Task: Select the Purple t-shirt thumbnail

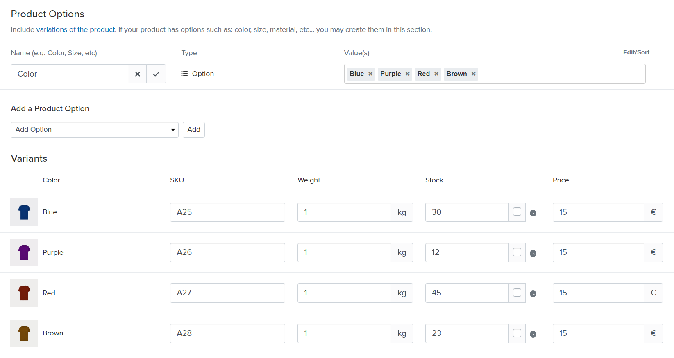Action: pyautogui.click(x=24, y=252)
